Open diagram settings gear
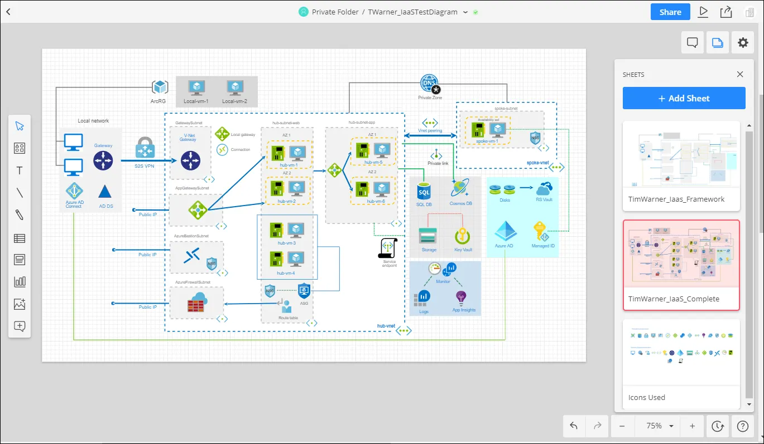 click(743, 42)
